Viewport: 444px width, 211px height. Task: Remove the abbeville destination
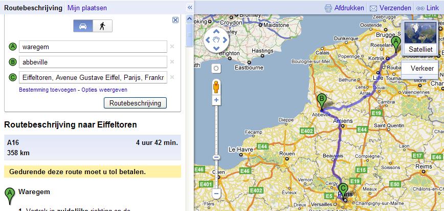(172, 62)
